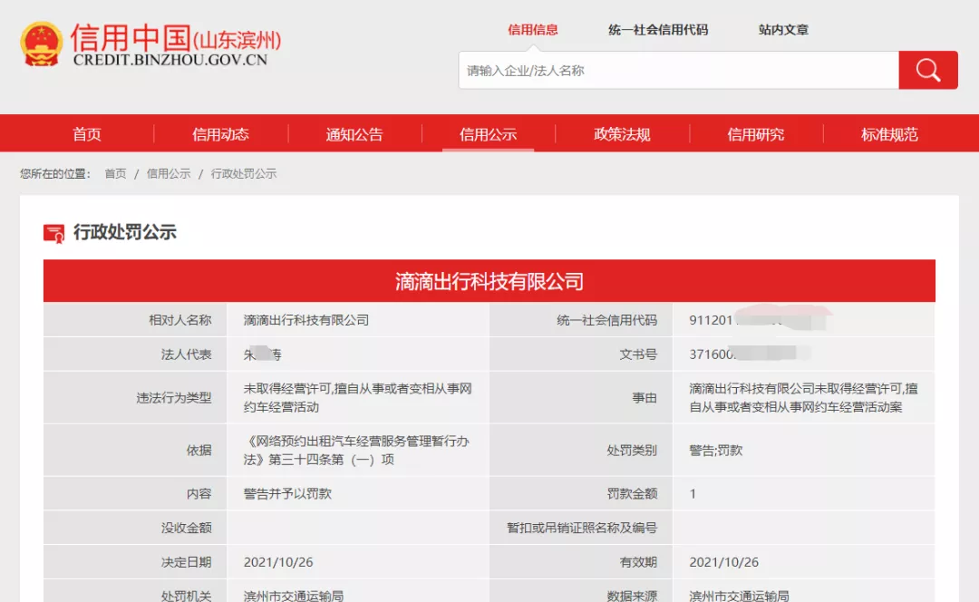This screenshot has width=979, height=602.
Task: Click 滨州市交通运输局 beside 数据来源
Action: pyautogui.click(x=740, y=596)
